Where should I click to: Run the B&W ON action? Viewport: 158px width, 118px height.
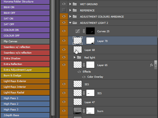[25, 7]
